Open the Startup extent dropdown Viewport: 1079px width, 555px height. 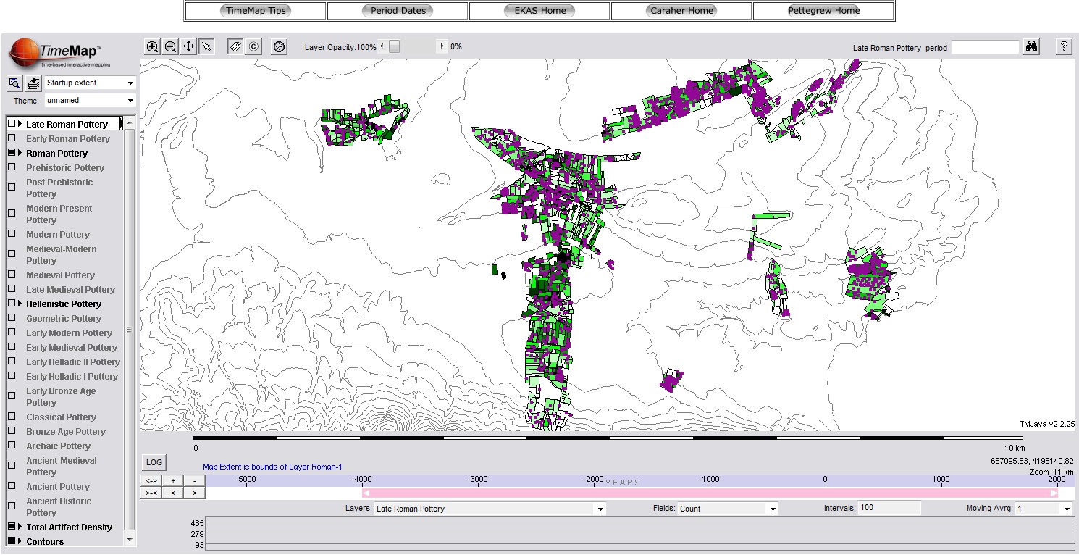click(90, 83)
